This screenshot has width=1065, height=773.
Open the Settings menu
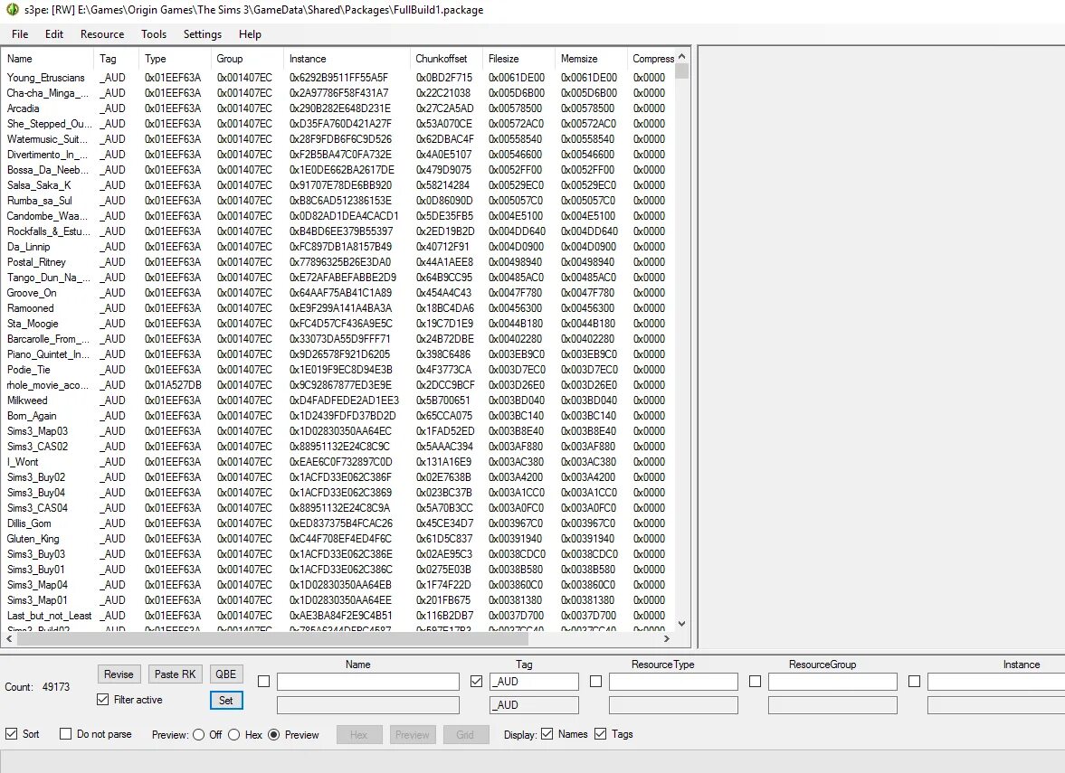click(203, 34)
